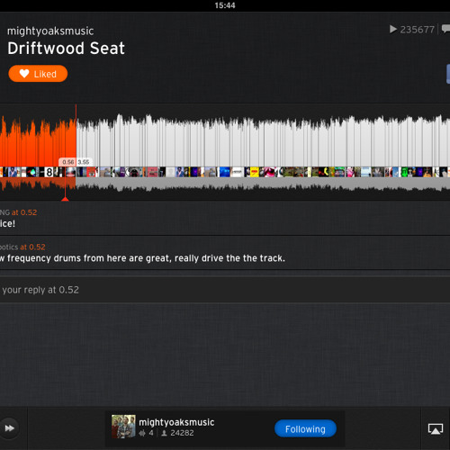This screenshot has height=450, width=450.
Task: Tap the 'at 0.52' timestamp on first comment
Action: tap(24, 212)
